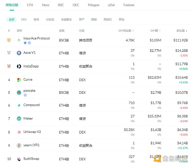Click the Uniswap V2 logo icon
The width and height of the screenshot is (191, 165).
[19, 132]
